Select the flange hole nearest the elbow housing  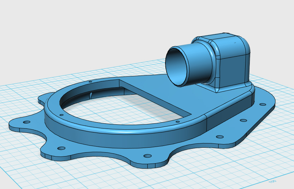(x=263, y=105)
